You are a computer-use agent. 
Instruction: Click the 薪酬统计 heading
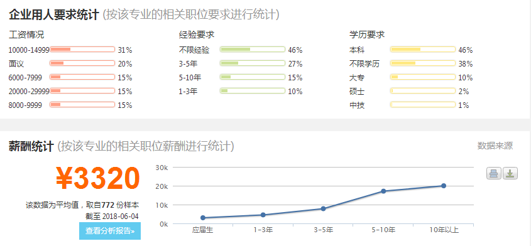click(x=31, y=146)
